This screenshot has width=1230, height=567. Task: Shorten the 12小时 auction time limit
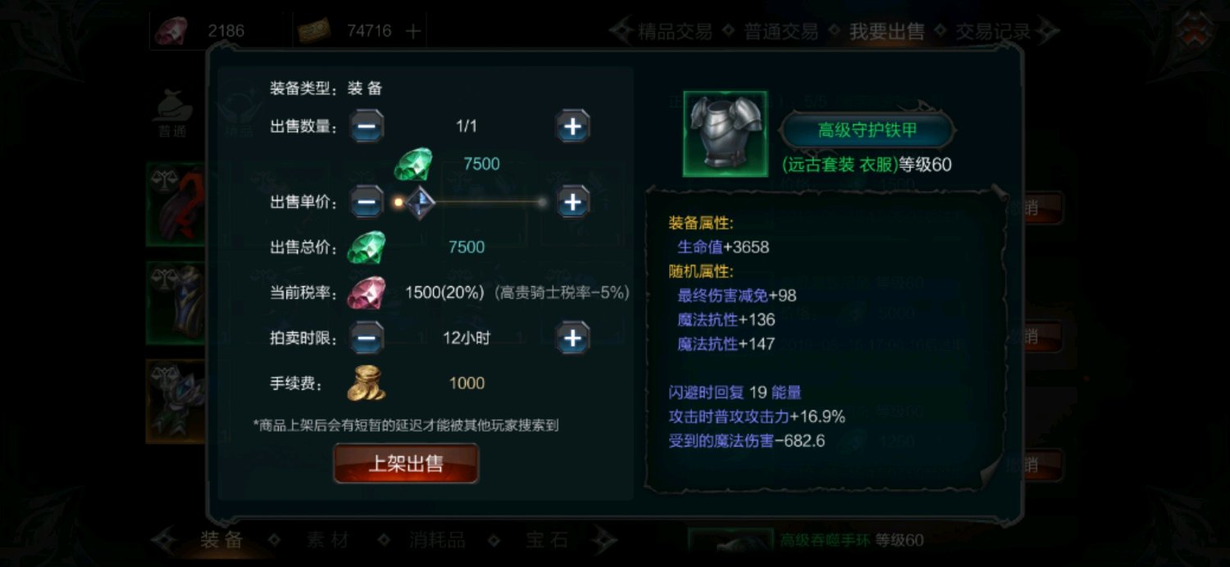(367, 338)
